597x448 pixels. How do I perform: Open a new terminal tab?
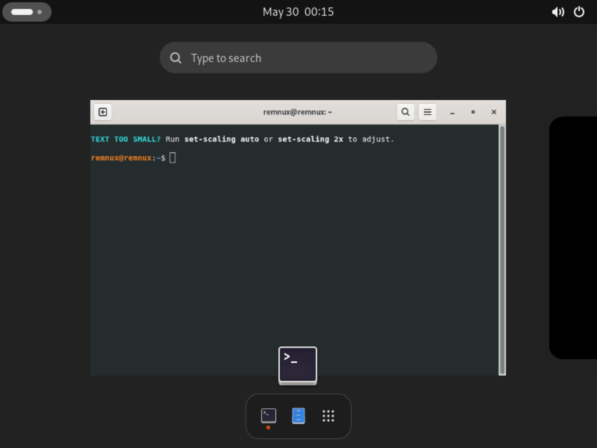click(x=103, y=112)
